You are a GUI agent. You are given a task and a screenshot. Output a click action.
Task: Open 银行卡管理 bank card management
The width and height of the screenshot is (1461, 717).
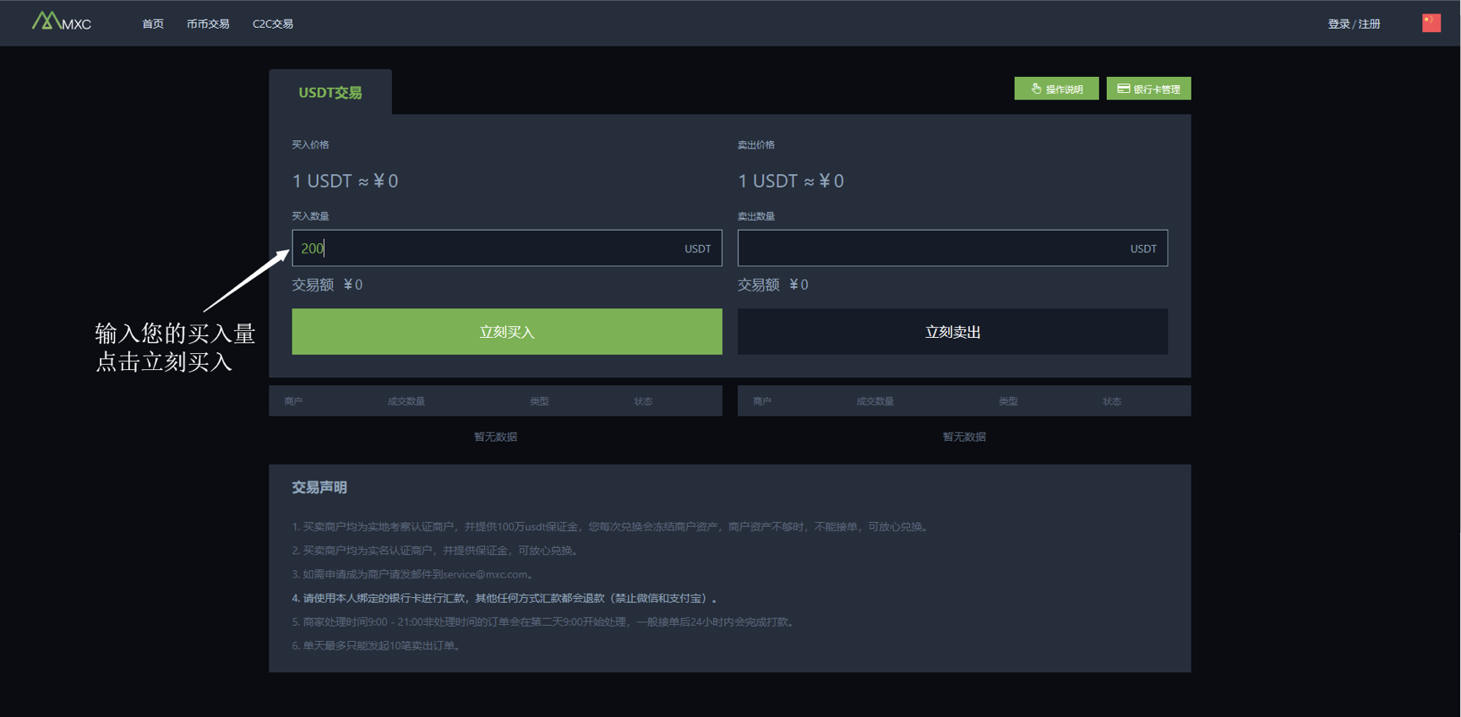coord(1148,89)
